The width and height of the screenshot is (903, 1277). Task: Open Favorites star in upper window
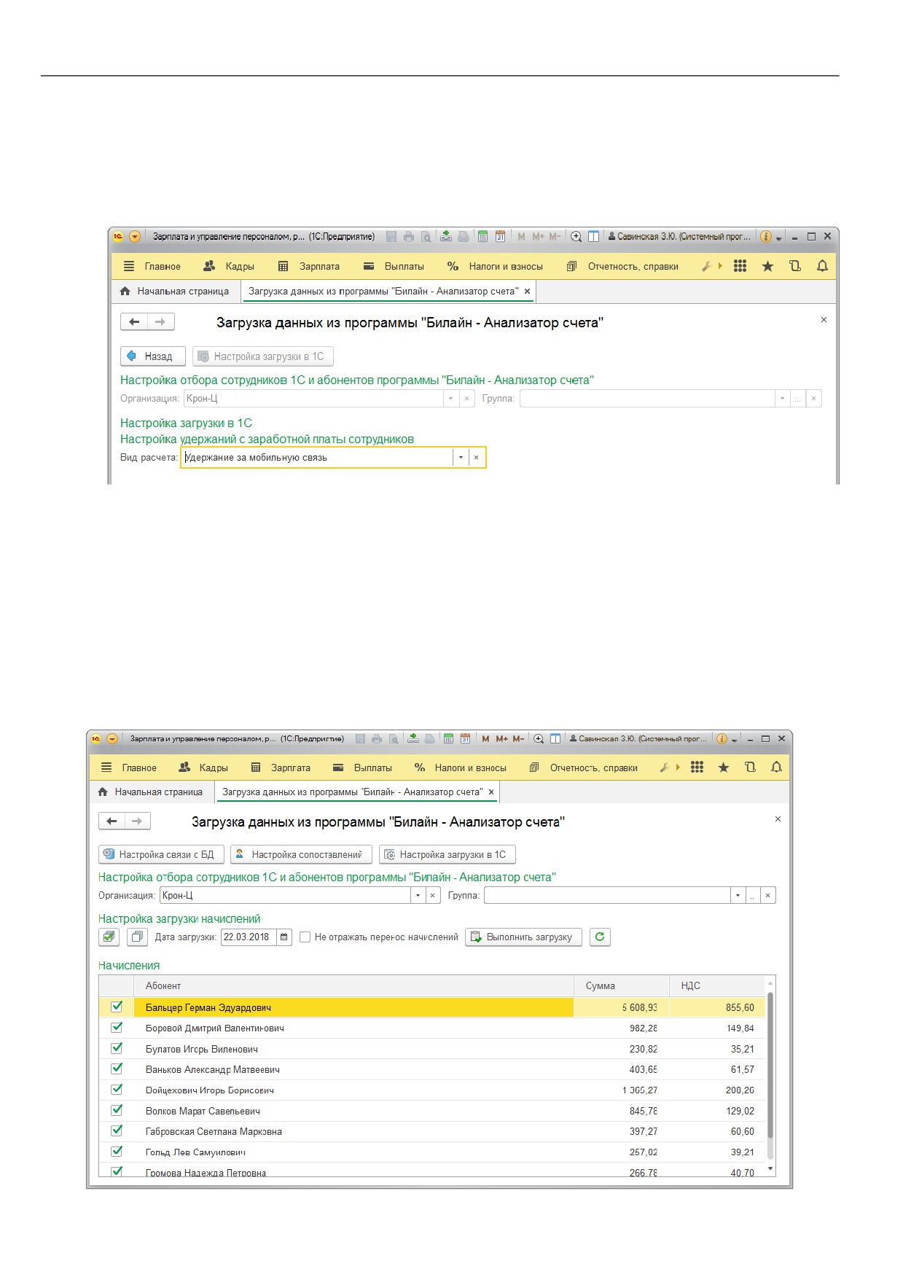point(767,266)
